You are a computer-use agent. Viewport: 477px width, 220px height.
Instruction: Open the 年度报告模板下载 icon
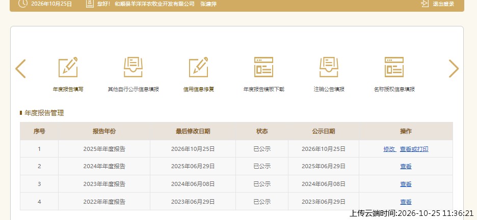264,67
